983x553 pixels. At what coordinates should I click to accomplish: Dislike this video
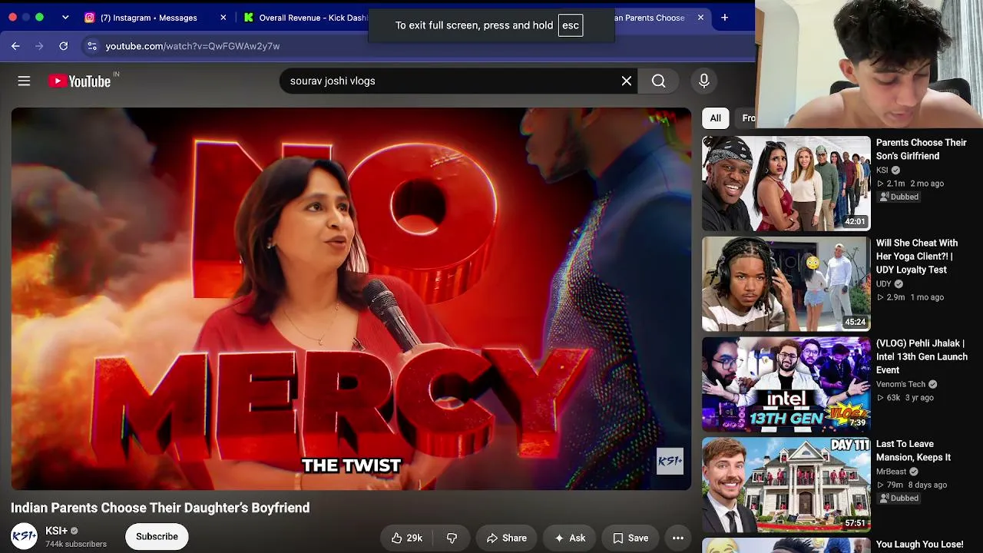tap(452, 538)
